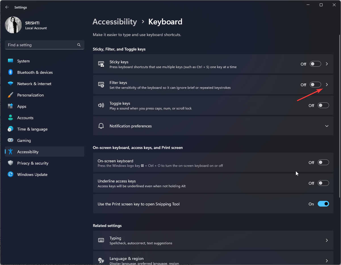Go to Accounts settings category

[x=25, y=118]
